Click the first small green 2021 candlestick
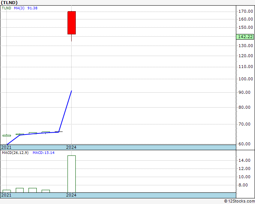The image size is (255, 204). 7,136
